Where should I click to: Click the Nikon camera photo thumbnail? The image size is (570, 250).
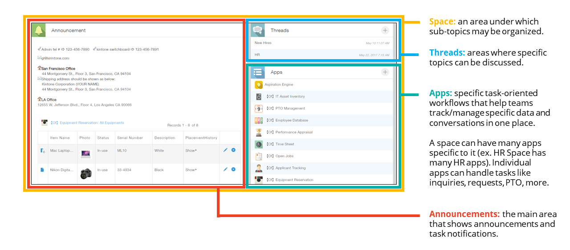pos(86,173)
